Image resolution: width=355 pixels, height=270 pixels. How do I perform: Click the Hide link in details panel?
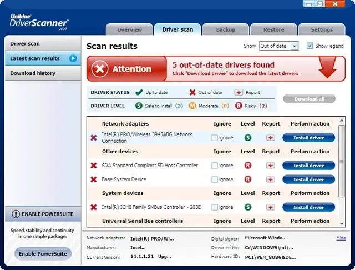[x=341, y=238]
